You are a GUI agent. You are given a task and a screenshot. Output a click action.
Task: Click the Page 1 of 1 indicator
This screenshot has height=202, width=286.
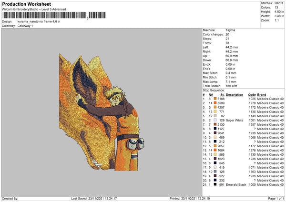pos(276,198)
